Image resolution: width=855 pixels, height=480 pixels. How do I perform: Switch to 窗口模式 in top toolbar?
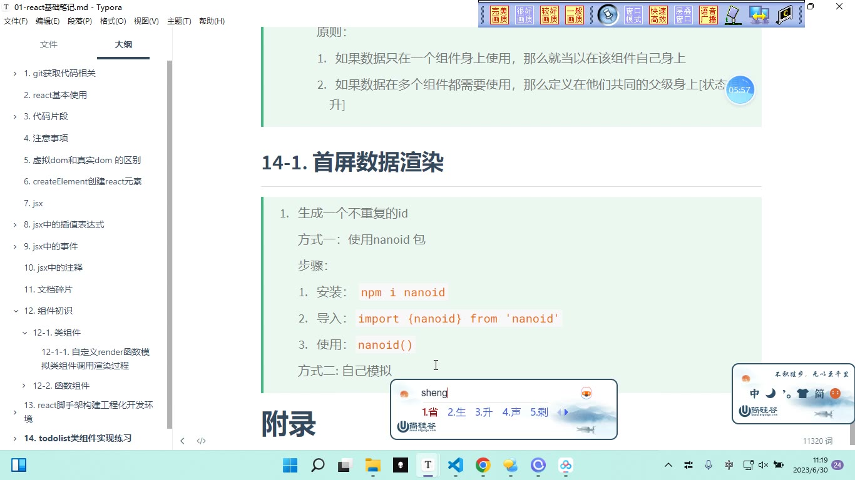[x=633, y=15]
